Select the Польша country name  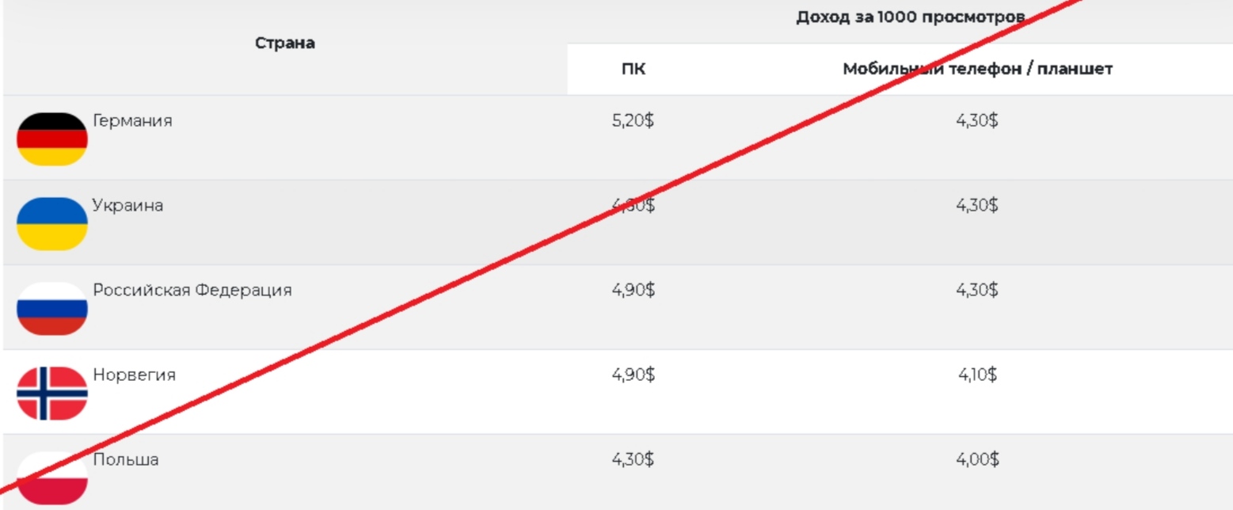pos(126,459)
